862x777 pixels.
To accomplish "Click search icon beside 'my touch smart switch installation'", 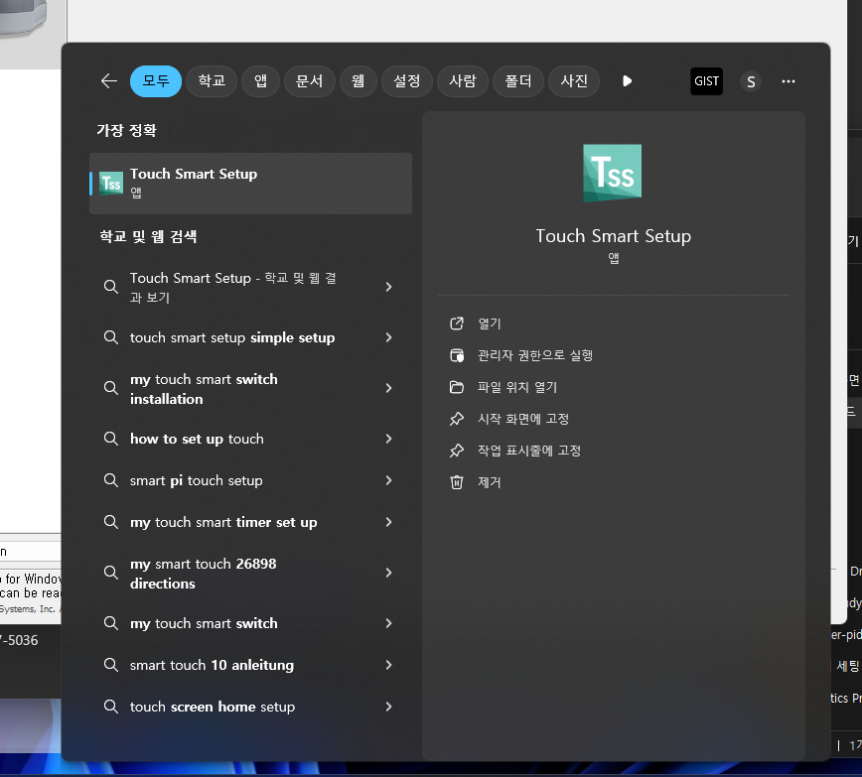I will coord(111,388).
